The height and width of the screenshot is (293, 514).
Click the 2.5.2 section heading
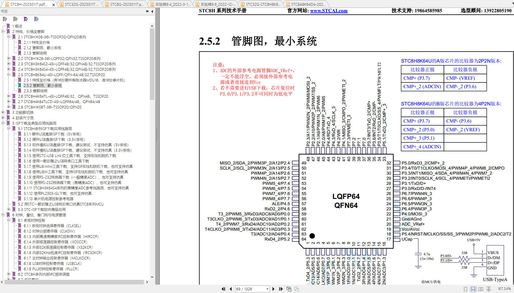pyautogui.click(x=258, y=41)
